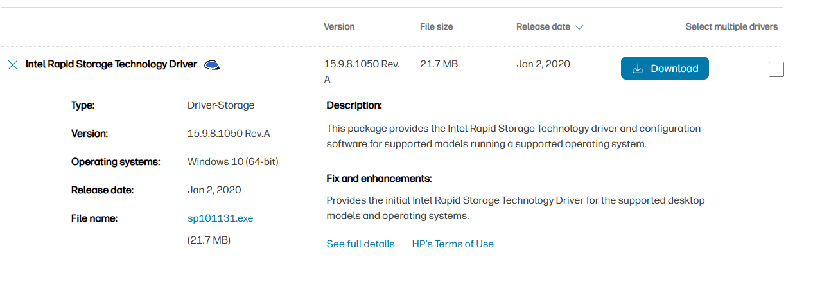Open HP's Terms of Use
This screenshot has width=813, height=293.
(x=453, y=244)
